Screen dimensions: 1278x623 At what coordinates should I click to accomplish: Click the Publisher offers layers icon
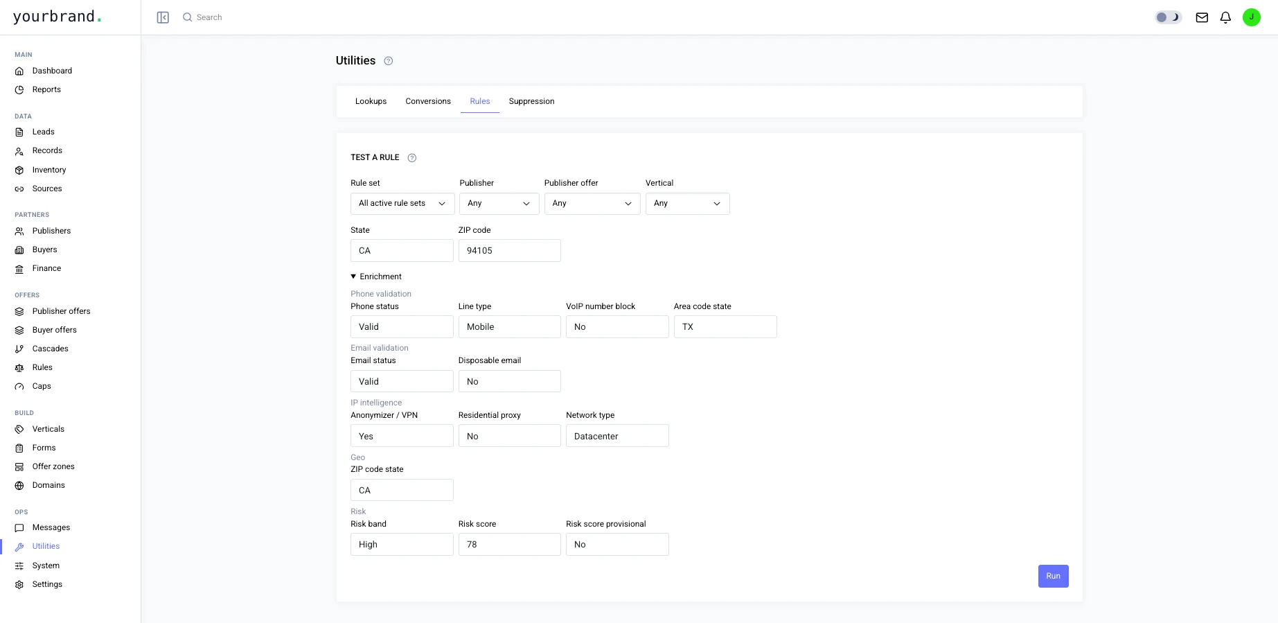[19, 311]
